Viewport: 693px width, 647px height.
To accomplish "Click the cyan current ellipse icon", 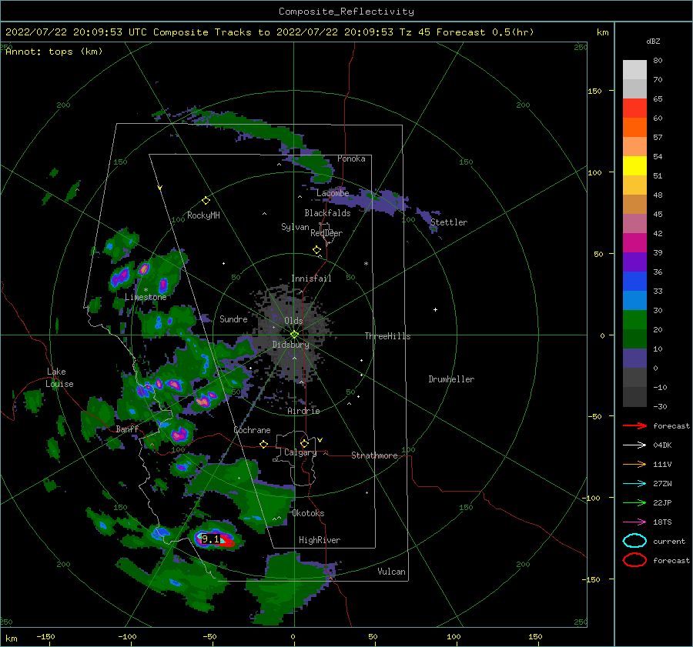I will 634,541.
